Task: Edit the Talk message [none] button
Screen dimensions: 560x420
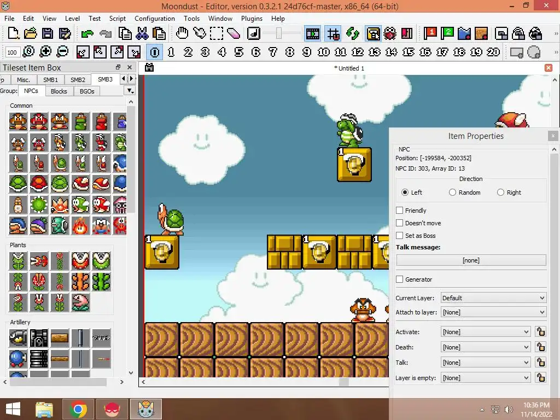Action: (x=471, y=260)
